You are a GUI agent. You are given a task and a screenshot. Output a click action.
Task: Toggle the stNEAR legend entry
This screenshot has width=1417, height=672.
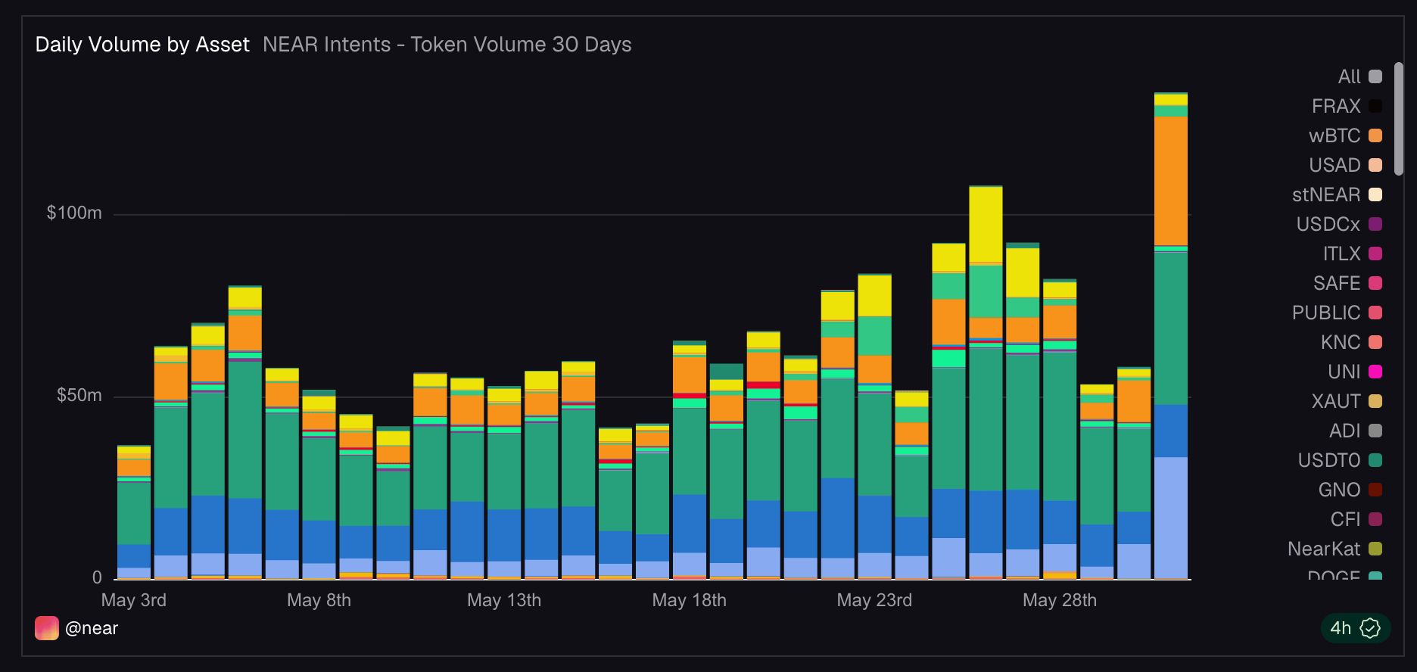1338,194
